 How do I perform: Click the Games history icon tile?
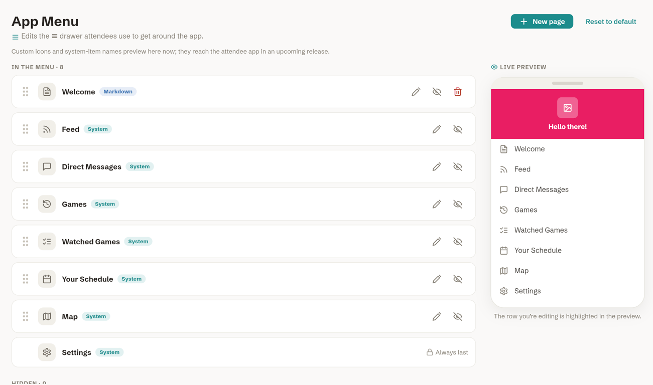click(x=47, y=204)
